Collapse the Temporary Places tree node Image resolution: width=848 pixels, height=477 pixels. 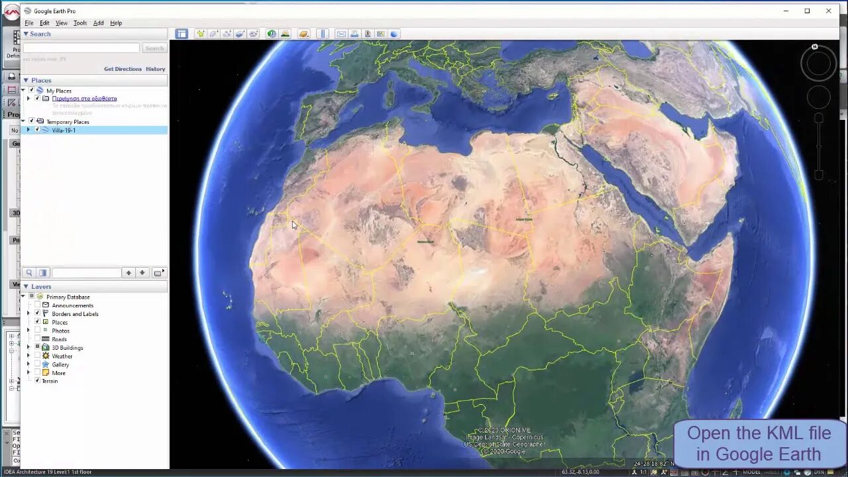[23, 121]
